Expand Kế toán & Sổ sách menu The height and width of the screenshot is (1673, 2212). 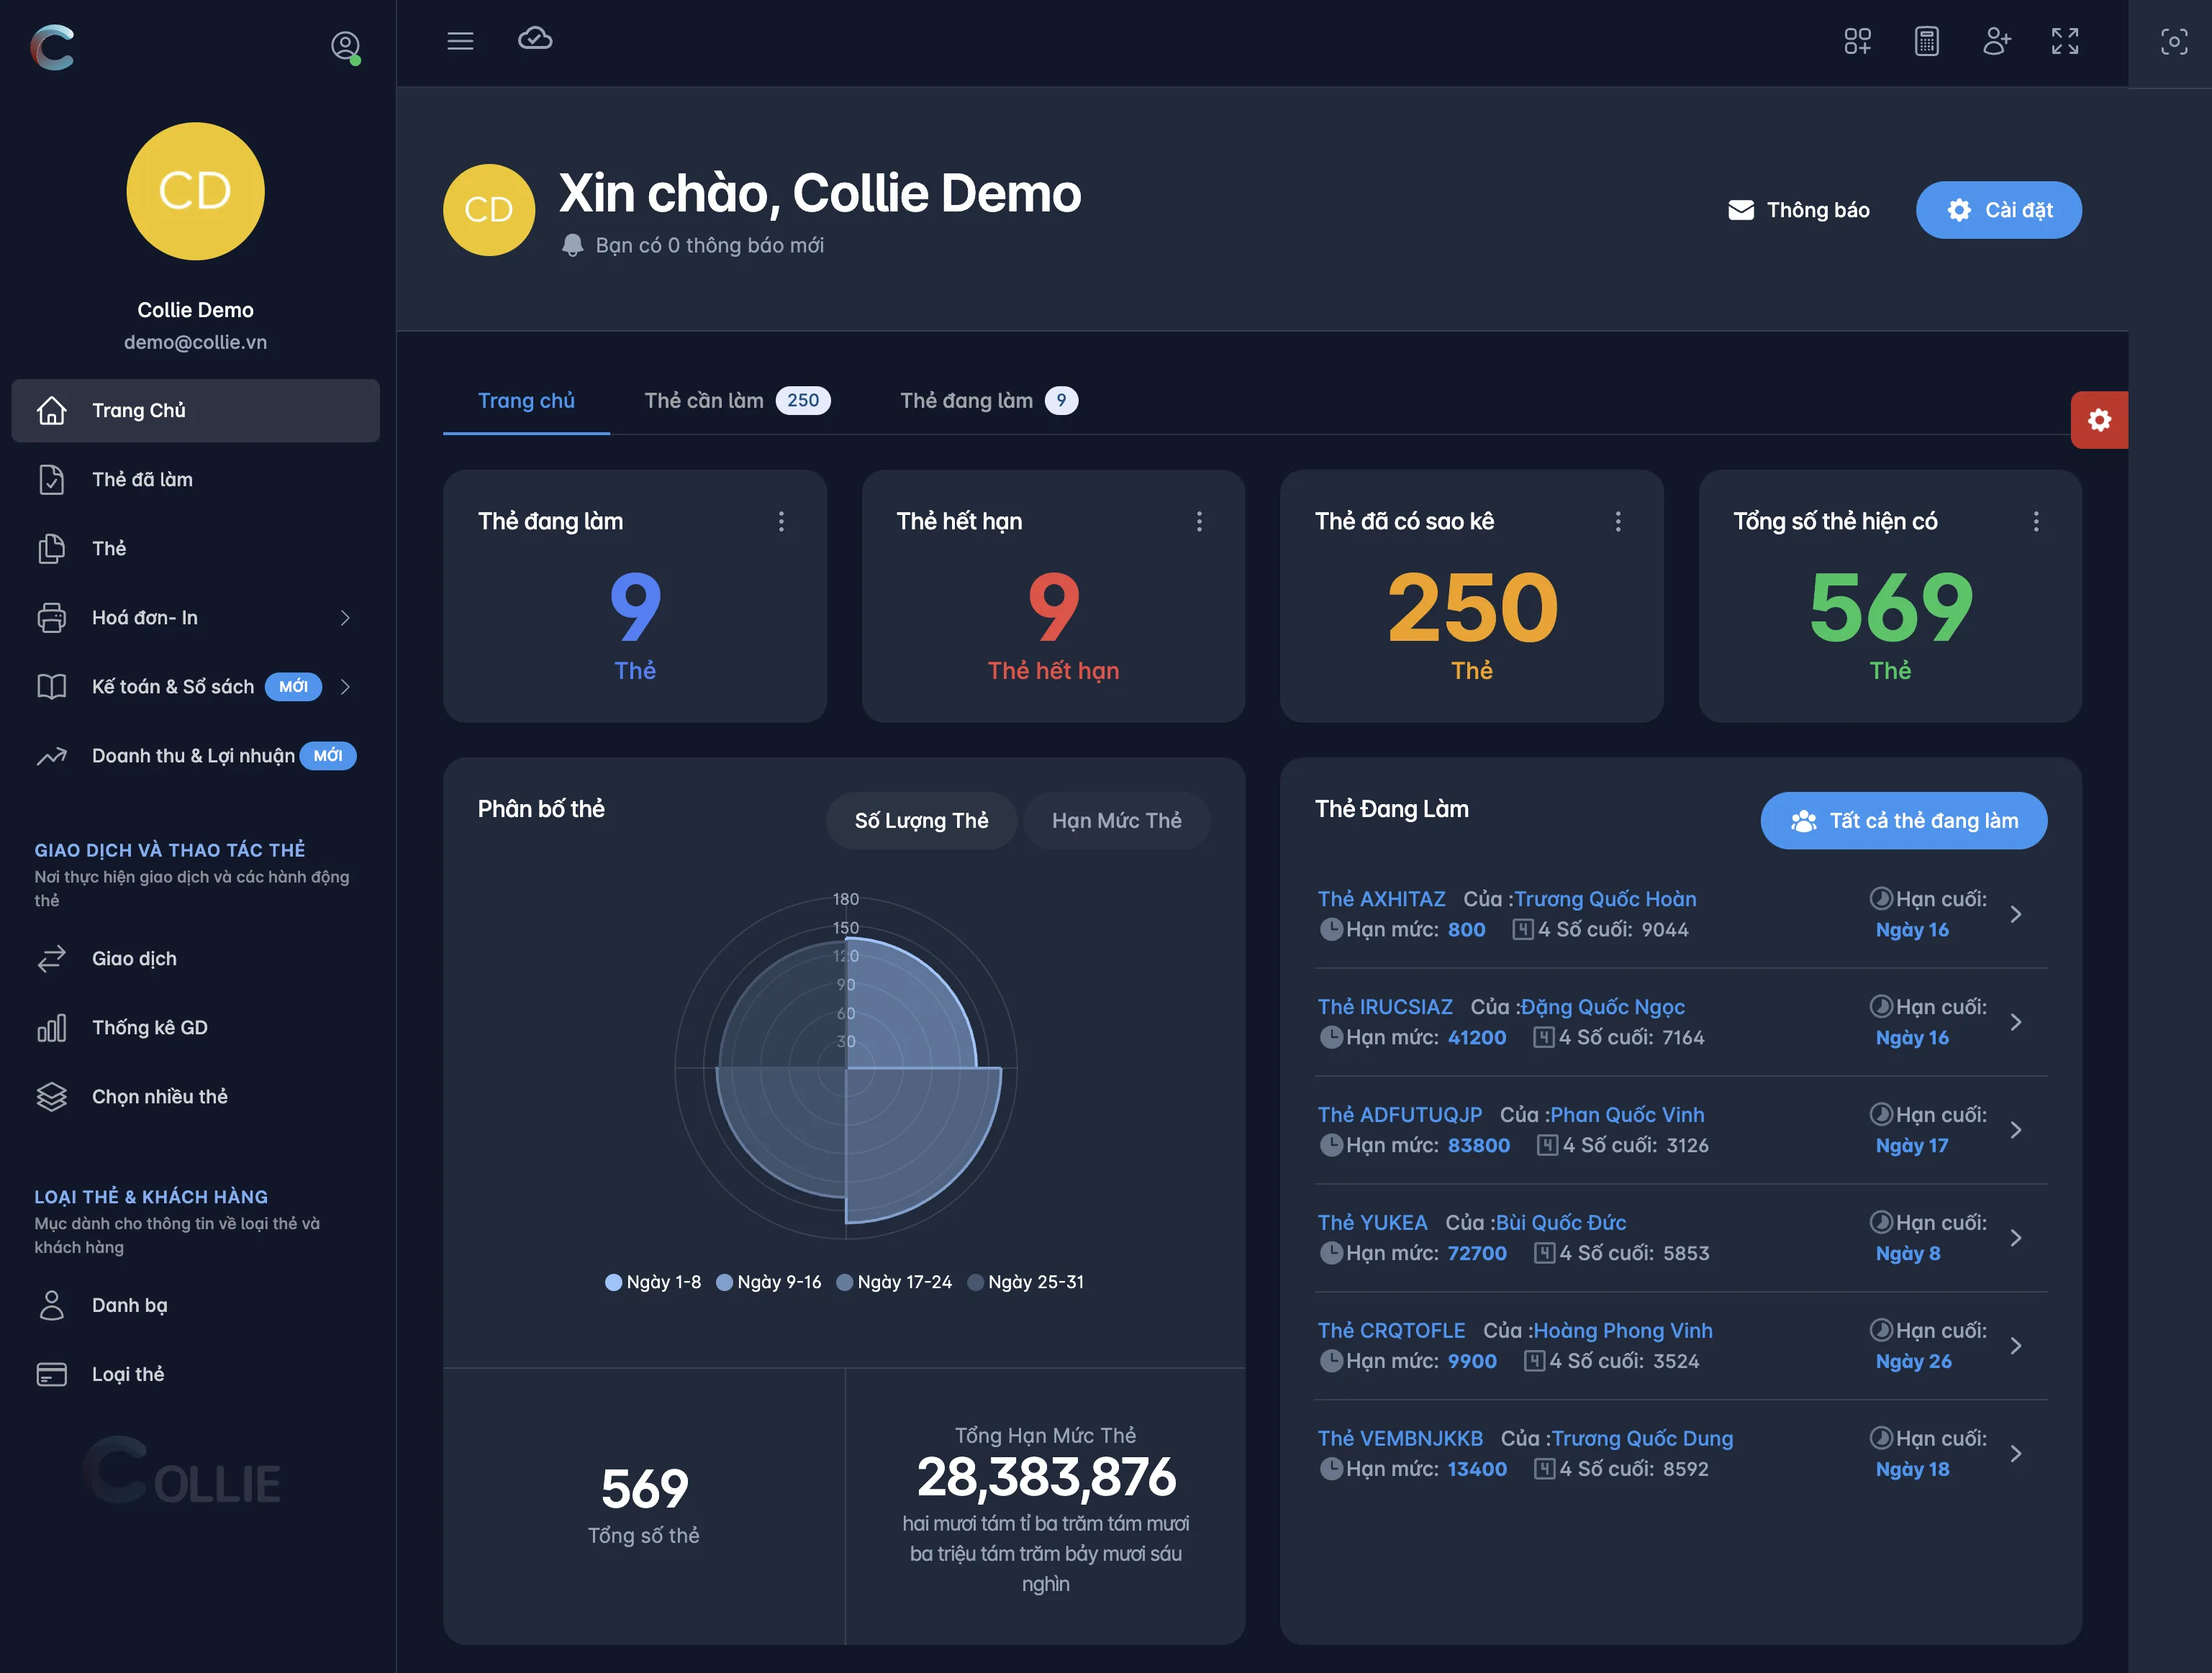pyautogui.click(x=345, y=687)
